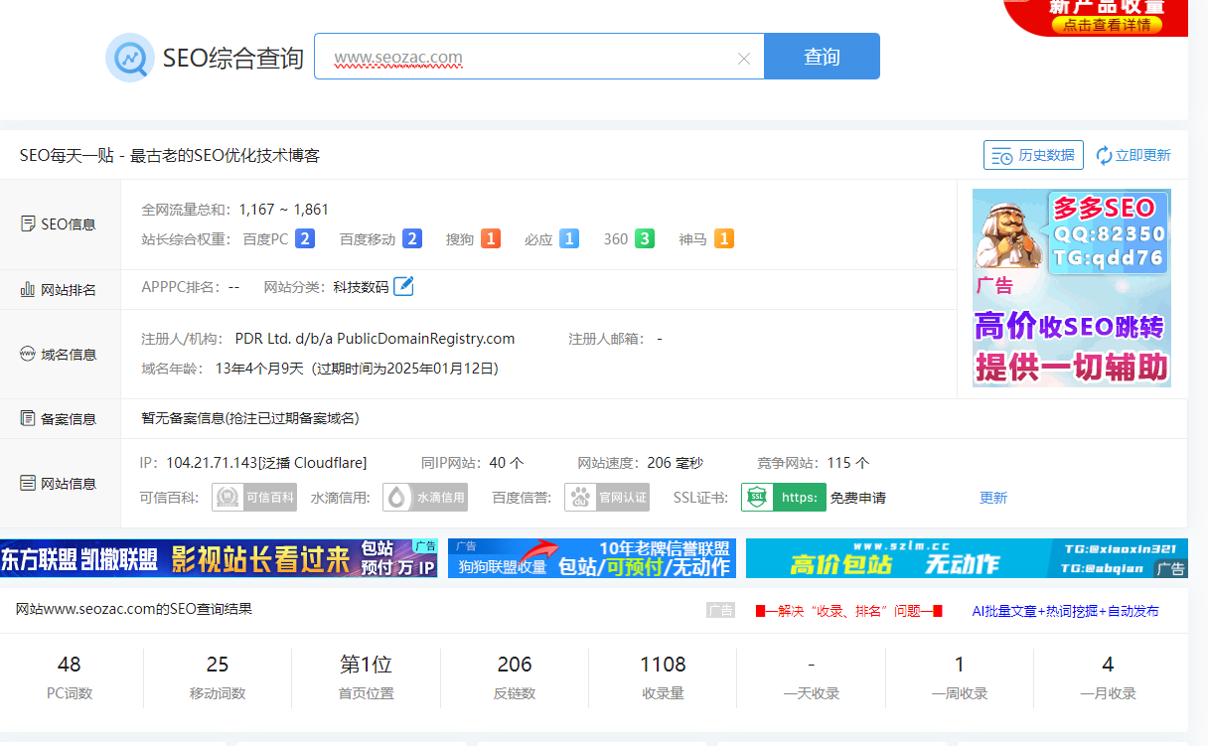This screenshot has height=746, width=1208.
Task: Click the 解决“收录、排名”问题 red link
Action: click(x=848, y=611)
